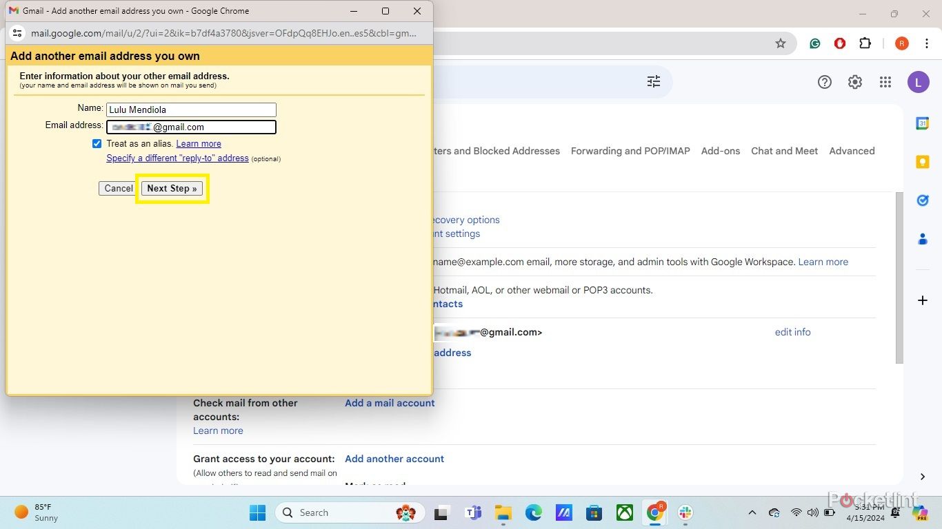The width and height of the screenshot is (942, 529).
Task: Open Gmail Support help icon
Action: tap(825, 82)
